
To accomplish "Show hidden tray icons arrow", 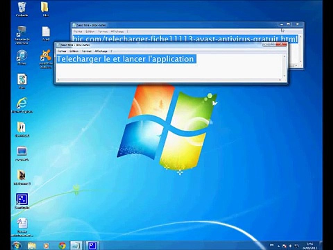I will (279, 246).
